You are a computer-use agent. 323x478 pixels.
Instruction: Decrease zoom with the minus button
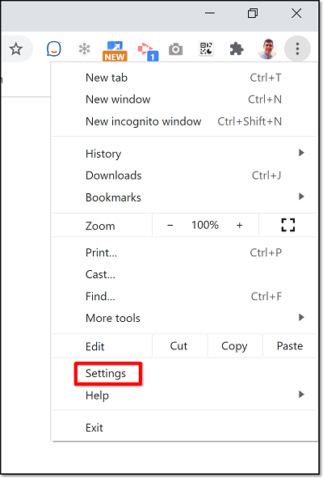tap(170, 226)
